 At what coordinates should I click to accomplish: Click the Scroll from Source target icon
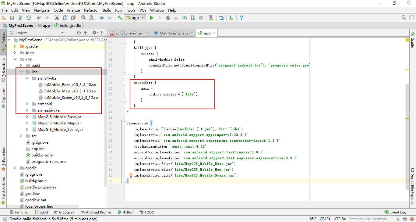[79, 33]
